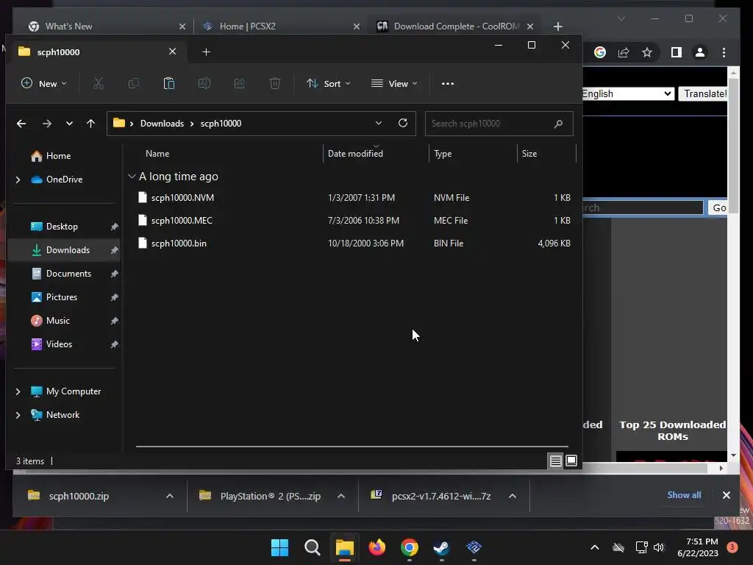Open Chrome three-dot menu
This screenshot has width=753, height=565.
click(x=724, y=52)
